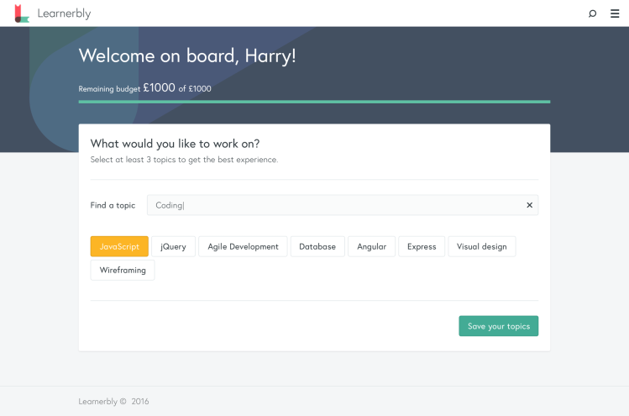Image resolution: width=629 pixels, height=416 pixels.
Task: Select the Wireframing topic
Action: point(123,271)
